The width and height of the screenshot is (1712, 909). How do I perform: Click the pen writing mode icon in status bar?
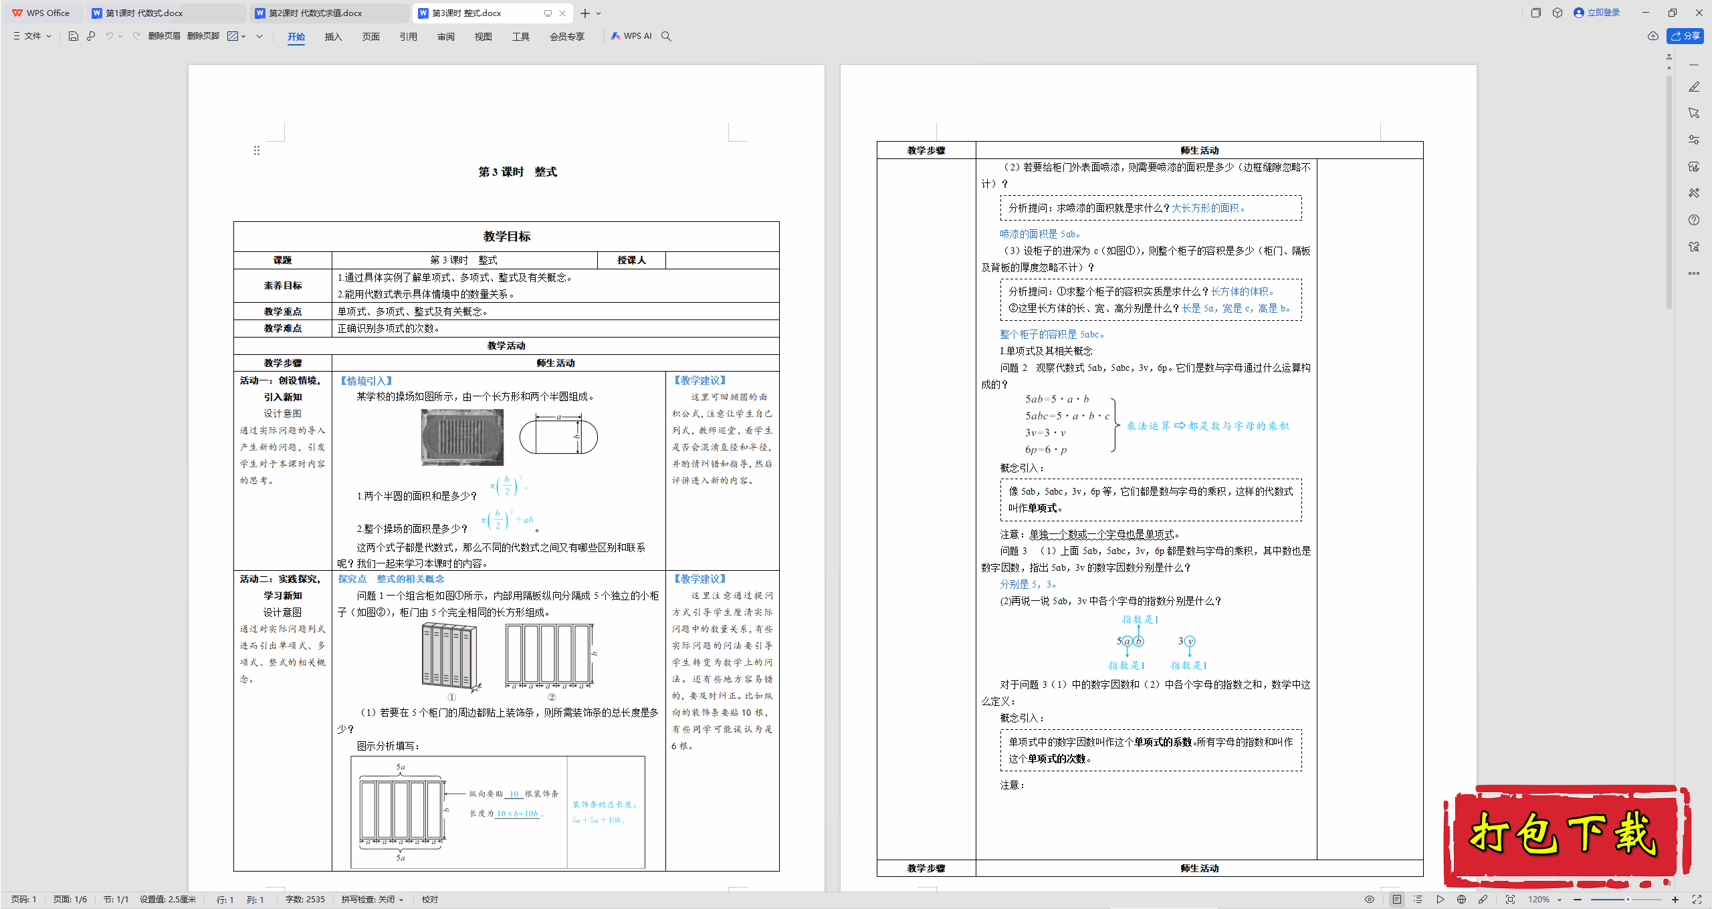click(1483, 900)
